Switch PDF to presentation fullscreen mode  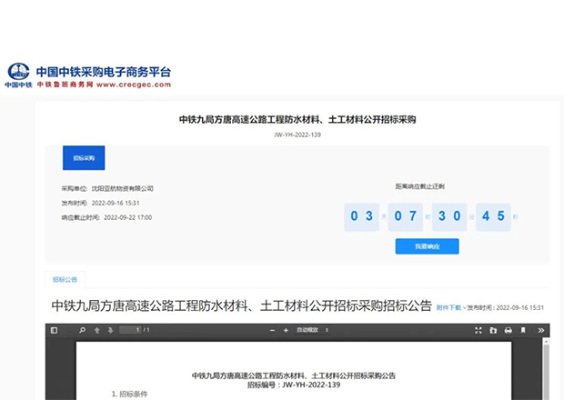(x=478, y=330)
